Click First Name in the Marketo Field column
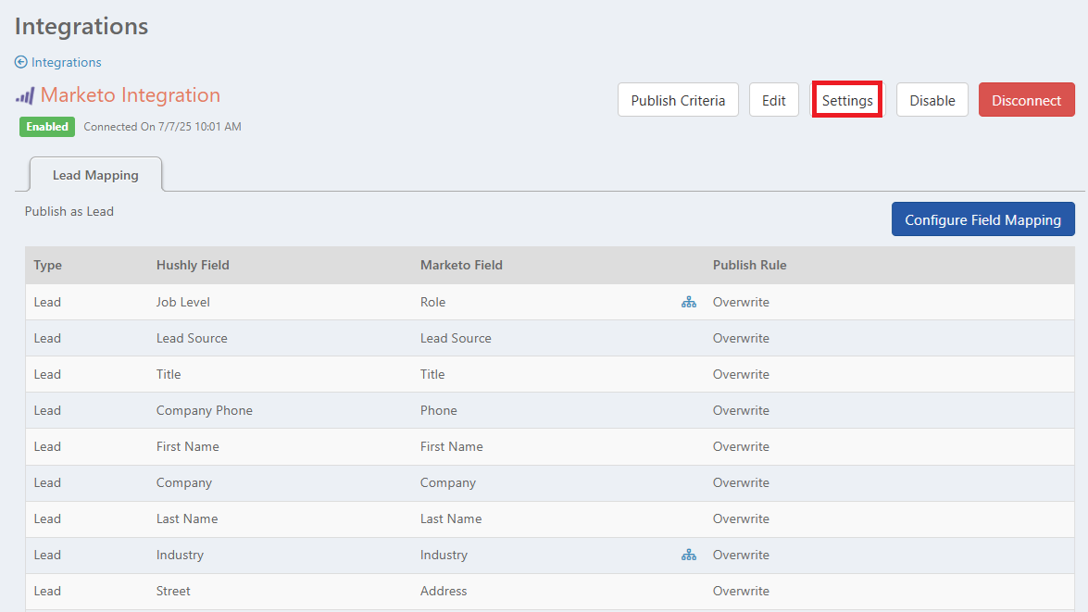 click(451, 446)
